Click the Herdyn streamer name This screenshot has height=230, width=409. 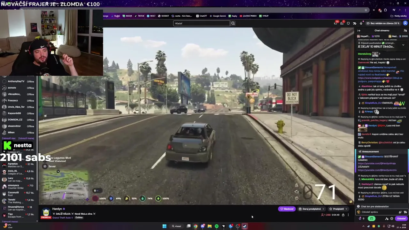[57, 209]
